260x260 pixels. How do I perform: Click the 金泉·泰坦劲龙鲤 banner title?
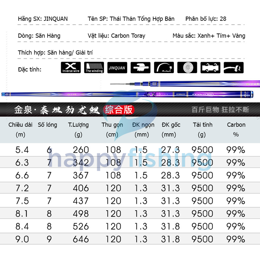coord(57,110)
